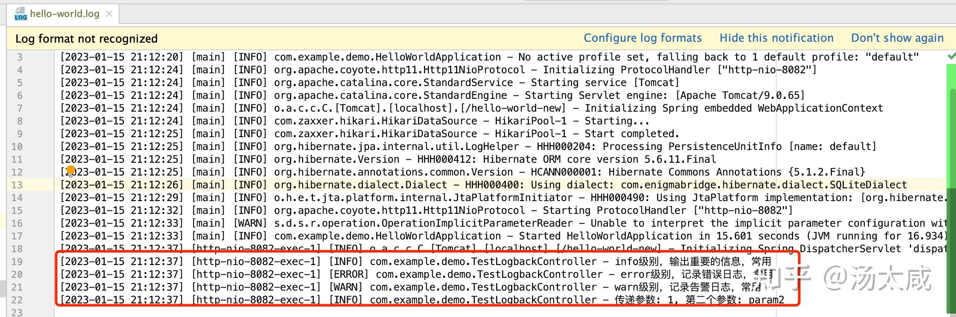
Task: Click 'HHH000204: Processing PersistenceUnitInfo' line
Action: coord(468,147)
